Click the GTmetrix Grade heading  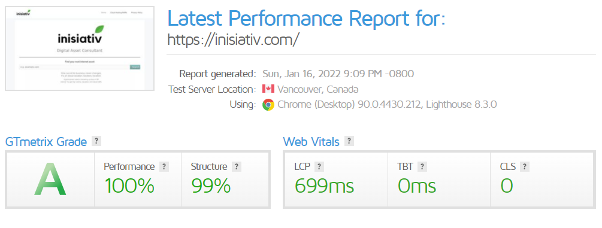point(46,142)
